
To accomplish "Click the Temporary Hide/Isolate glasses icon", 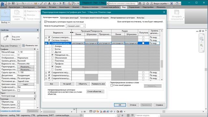I will pyautogui.click(x=111, y=111).
